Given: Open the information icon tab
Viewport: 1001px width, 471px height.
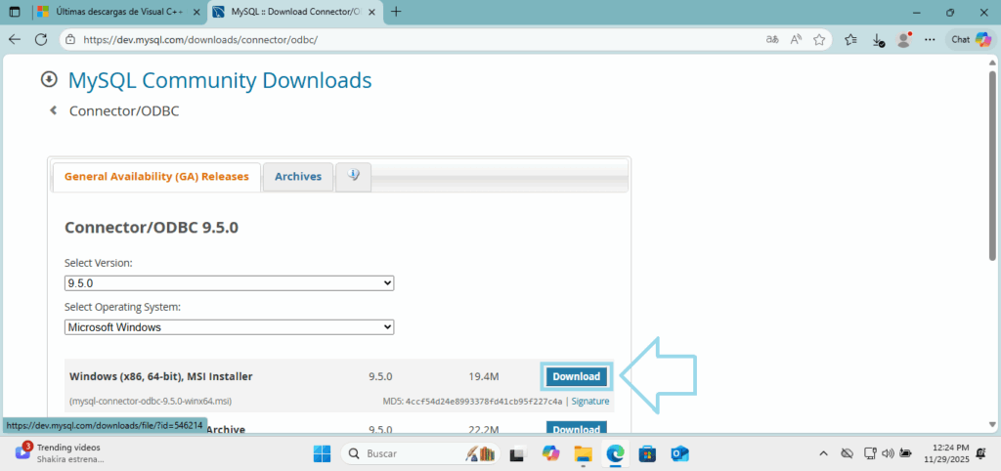Looking at the screenshot, I should click(x=353, y=176).
